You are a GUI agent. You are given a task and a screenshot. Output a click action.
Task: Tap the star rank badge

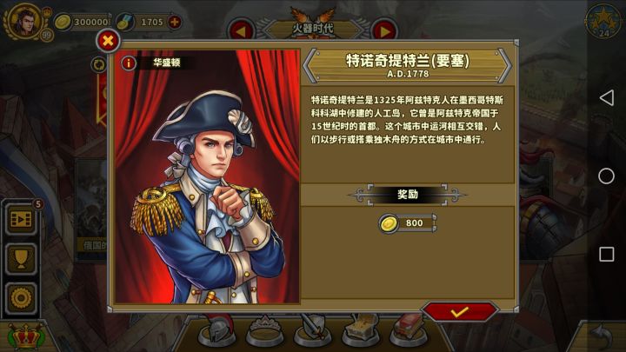[604, 21]
